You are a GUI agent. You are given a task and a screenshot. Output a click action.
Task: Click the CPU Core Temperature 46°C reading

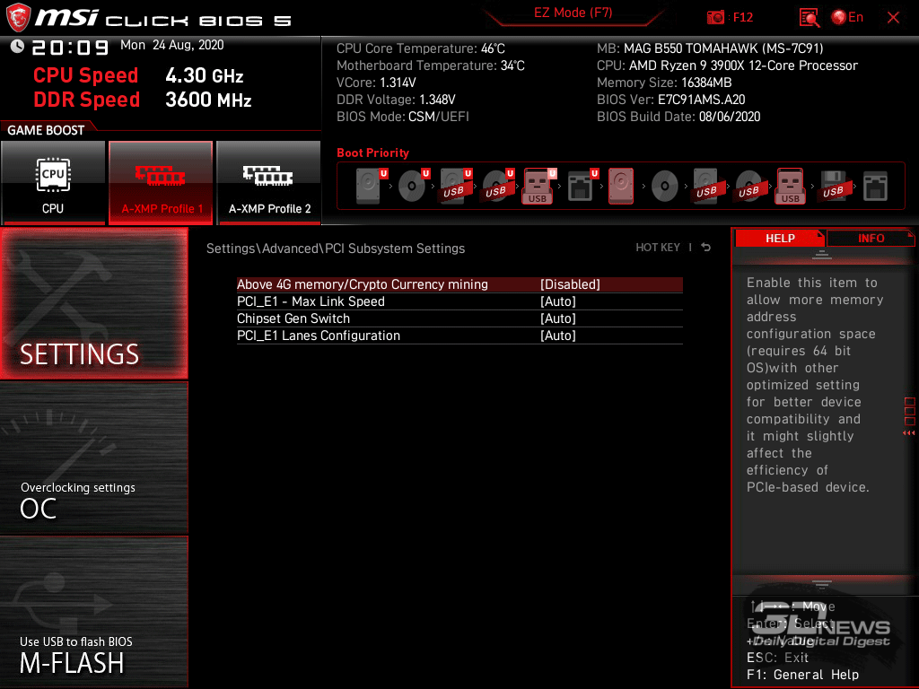tap(421, 48)
